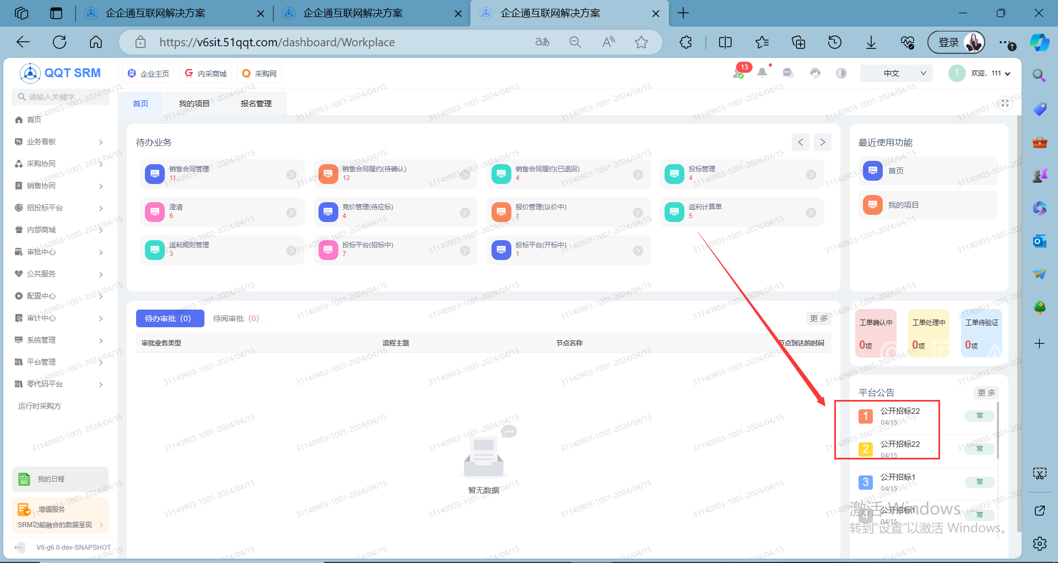The image size is (1058, 563).
Task: Open 销售合同管理 pending task card
Action: click(x=222, y=174)
